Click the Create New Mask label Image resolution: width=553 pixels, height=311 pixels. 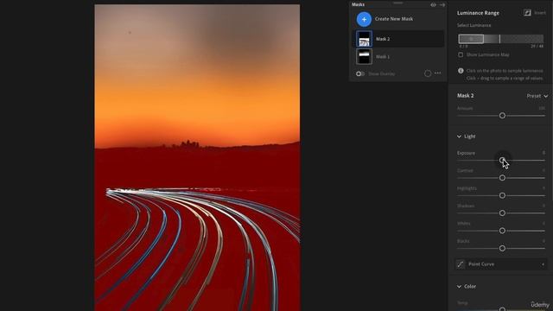[x=394, y=19]
